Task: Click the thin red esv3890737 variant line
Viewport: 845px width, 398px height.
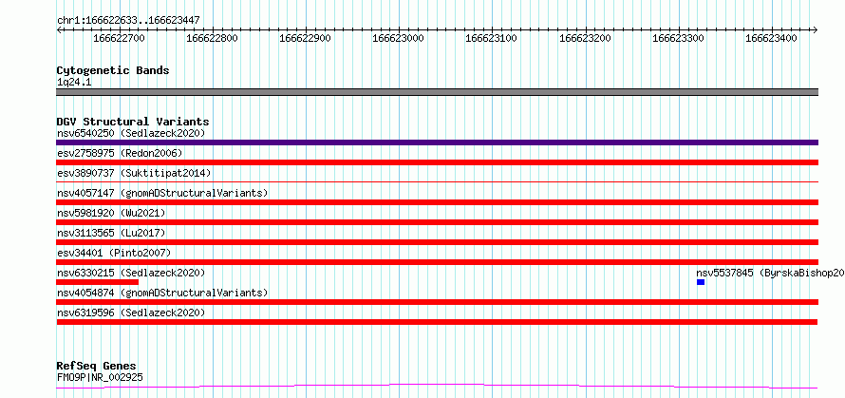Action: click(437, 182)
